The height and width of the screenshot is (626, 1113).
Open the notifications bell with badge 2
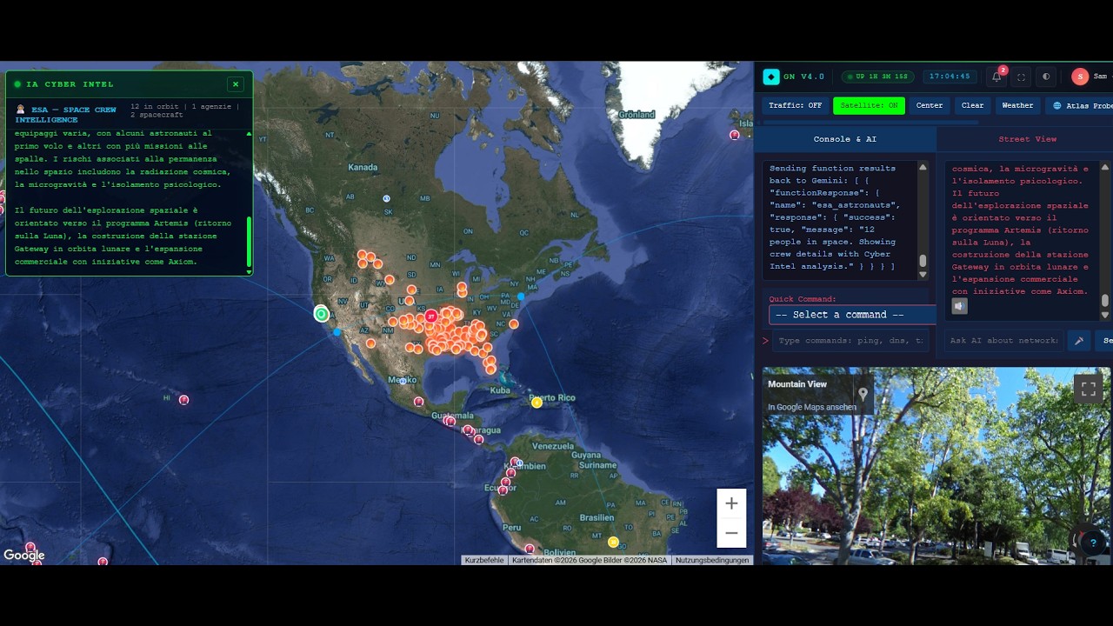[996, 77]
